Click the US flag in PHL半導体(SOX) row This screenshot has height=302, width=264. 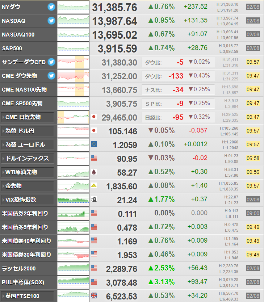[x=94, y=282]
